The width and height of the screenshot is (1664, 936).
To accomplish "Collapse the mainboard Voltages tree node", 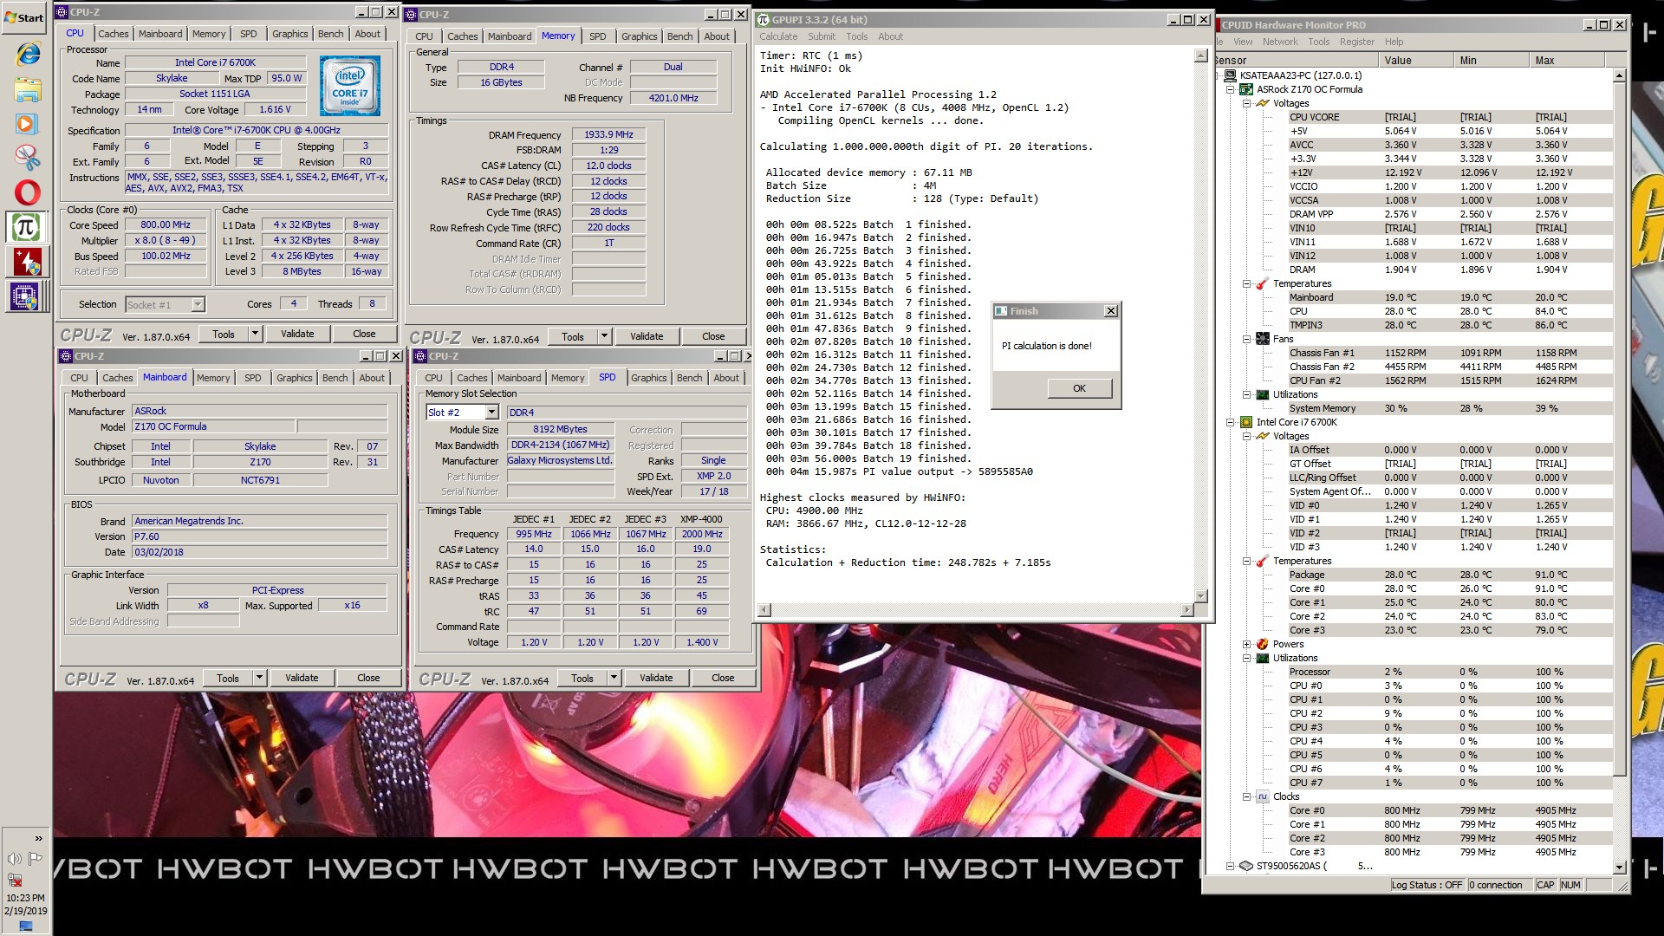I will coord(1247,103).
